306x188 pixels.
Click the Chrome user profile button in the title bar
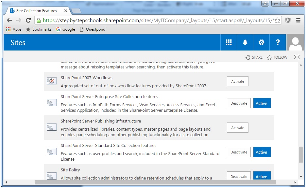[x=265, y=3]
